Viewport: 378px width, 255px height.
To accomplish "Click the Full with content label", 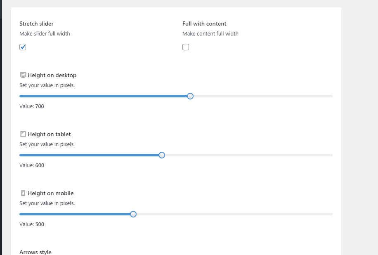I will pos(204,24).
